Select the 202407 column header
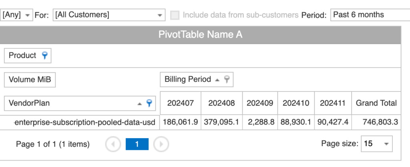The image size is (410, 167). click(180, 103)
